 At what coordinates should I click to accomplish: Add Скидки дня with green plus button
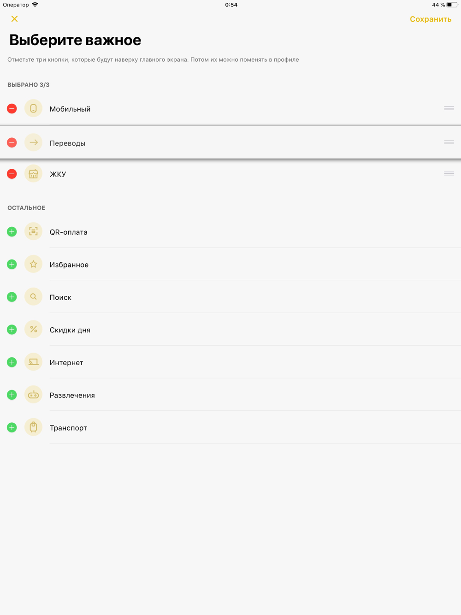click(x=12, y=330)
